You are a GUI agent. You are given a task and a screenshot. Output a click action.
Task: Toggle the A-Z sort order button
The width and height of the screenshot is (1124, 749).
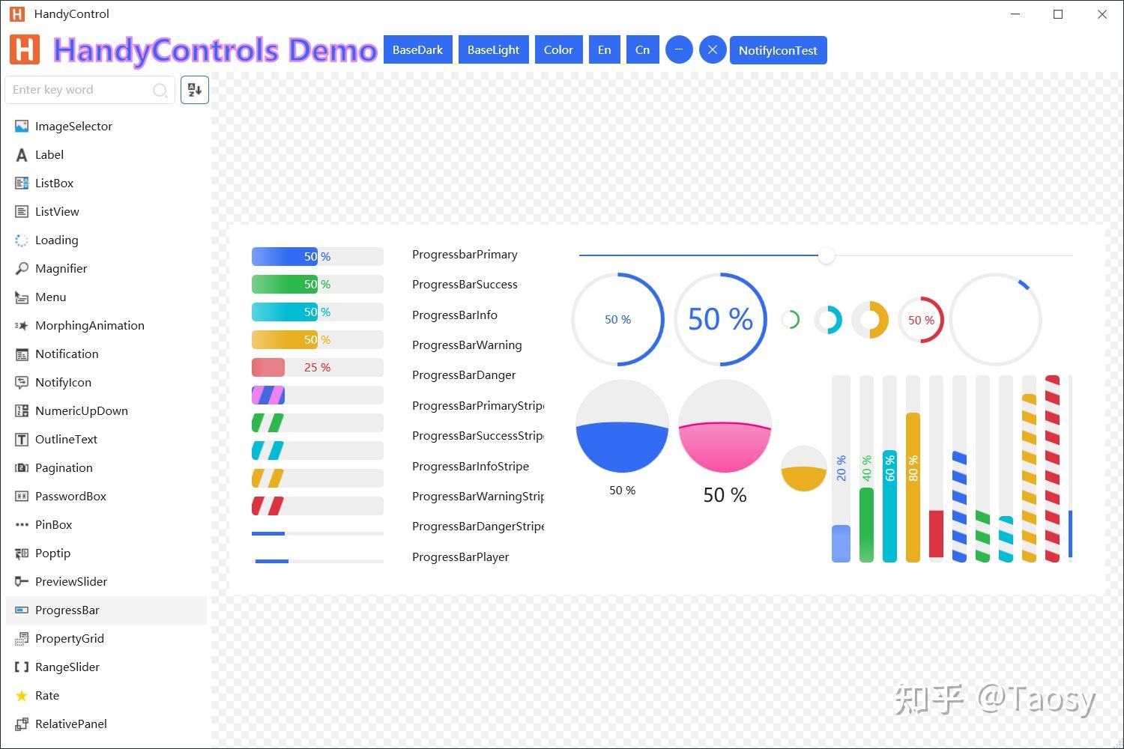tap(195, 90)
